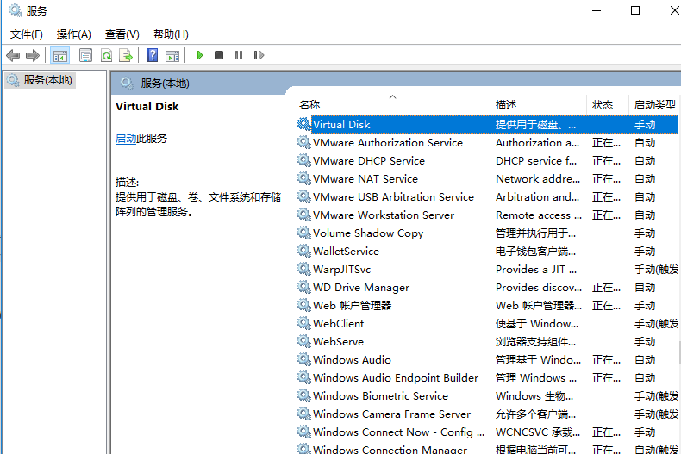
Task: Open the 文件(F) menu
Action: [x=27, y=34]
